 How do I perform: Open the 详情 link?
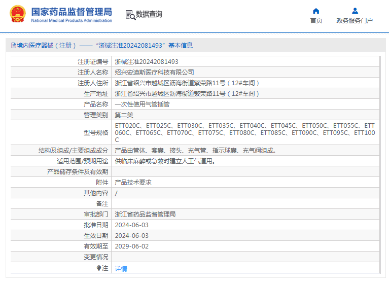tap(121, 268)
